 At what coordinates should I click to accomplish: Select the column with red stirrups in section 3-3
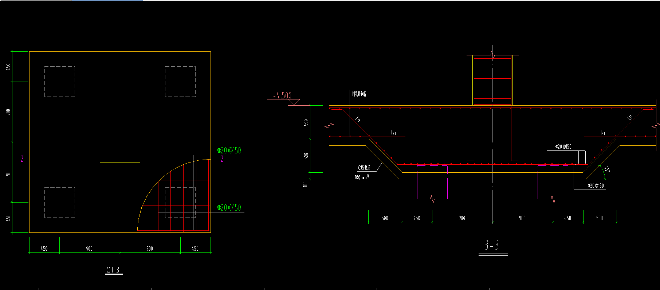492,80
